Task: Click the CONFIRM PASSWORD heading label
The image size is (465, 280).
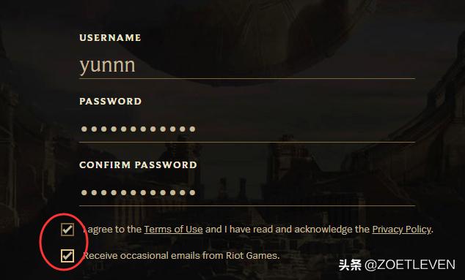Action: pyautogui.click(x=138, y=165)
